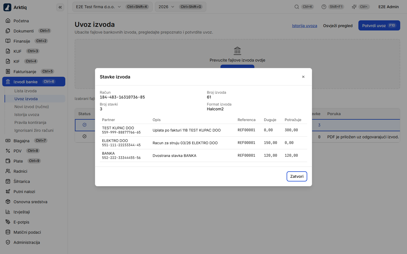
Task: Open help question mark icon
Action: point(324,7)
